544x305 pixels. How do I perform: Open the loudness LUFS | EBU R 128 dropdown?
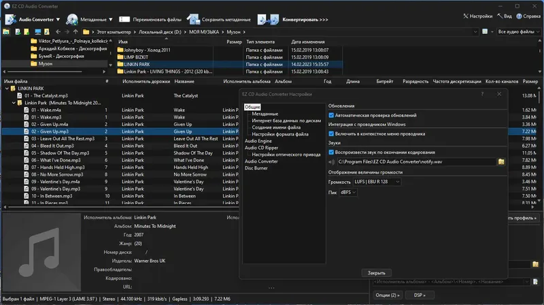coord(377,182)
